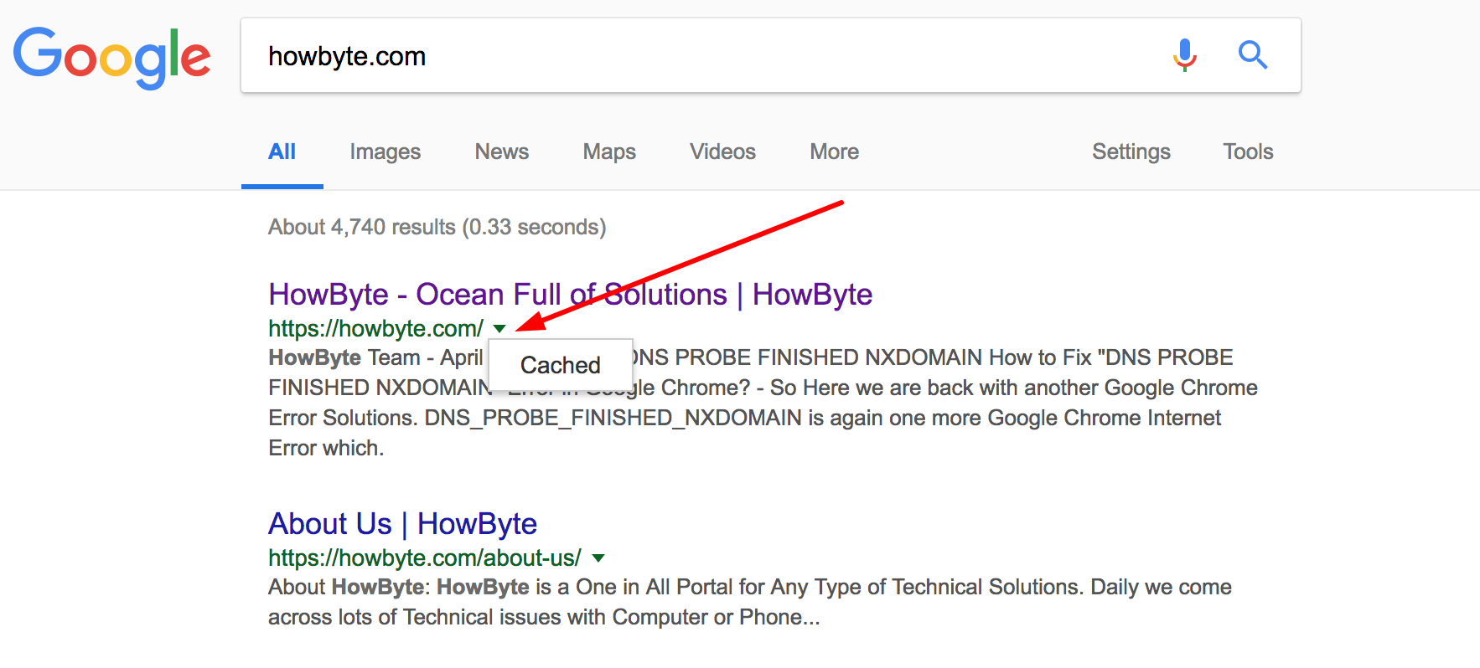Switch to the All results tab
The height and width of the screenshot is (668, 1480).
pyautogui.click(x=282, y=152)
